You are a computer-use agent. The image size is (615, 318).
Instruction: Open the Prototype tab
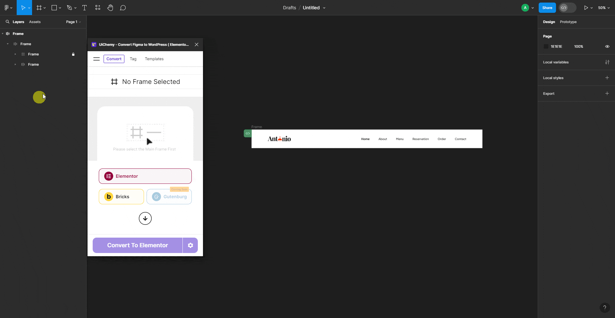click(568, 22)
